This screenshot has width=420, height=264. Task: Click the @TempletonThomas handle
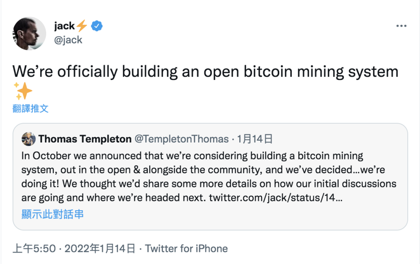[x=181, y=139]
